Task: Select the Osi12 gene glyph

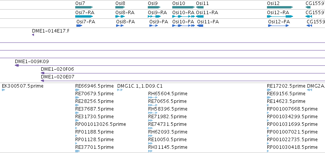Action: (280, 7)
